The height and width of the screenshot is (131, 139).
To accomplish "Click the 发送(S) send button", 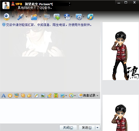I will pyautogui.click(x=87, y=128).
